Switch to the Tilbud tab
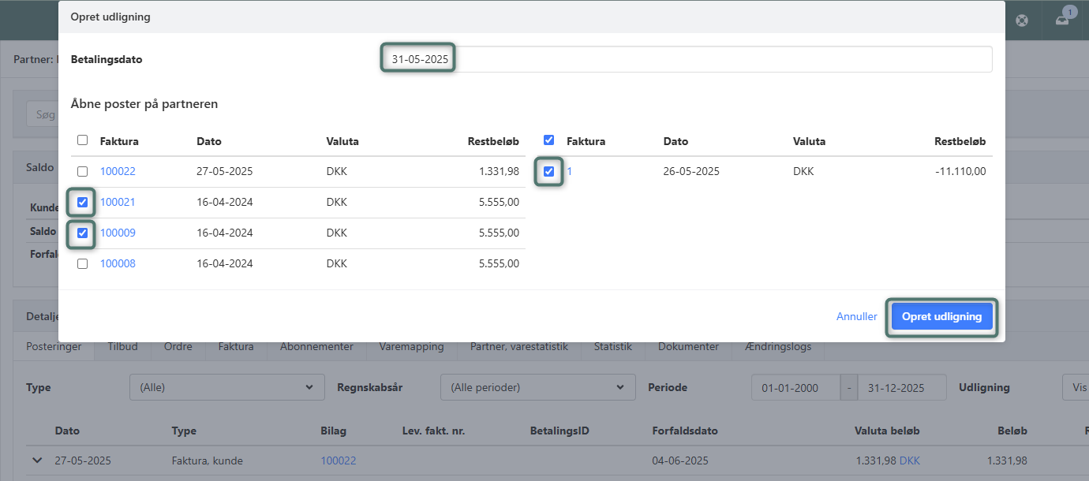Image resolution: width=1089 pixels, height=481 pixels. (122, 345)
